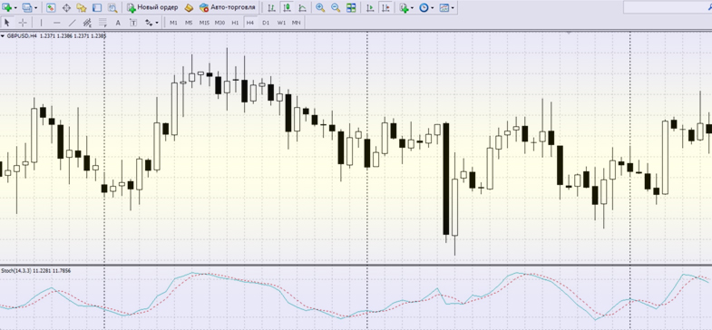The image size is (712, 330).
Task: Switch to the D1 timeframe
Action: tap(266, 23)
